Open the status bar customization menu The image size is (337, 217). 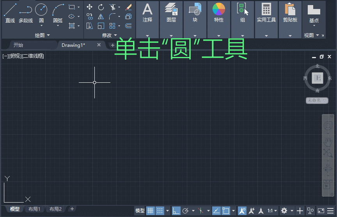coord(330,211)
